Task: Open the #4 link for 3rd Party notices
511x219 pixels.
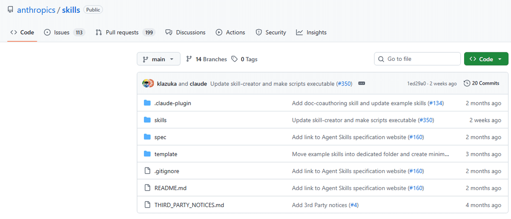Action: 354,205
